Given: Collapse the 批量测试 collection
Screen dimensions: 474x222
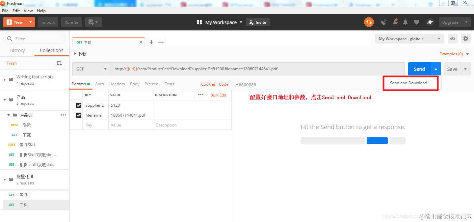Looking at the screenshot, I should (5, 180).
